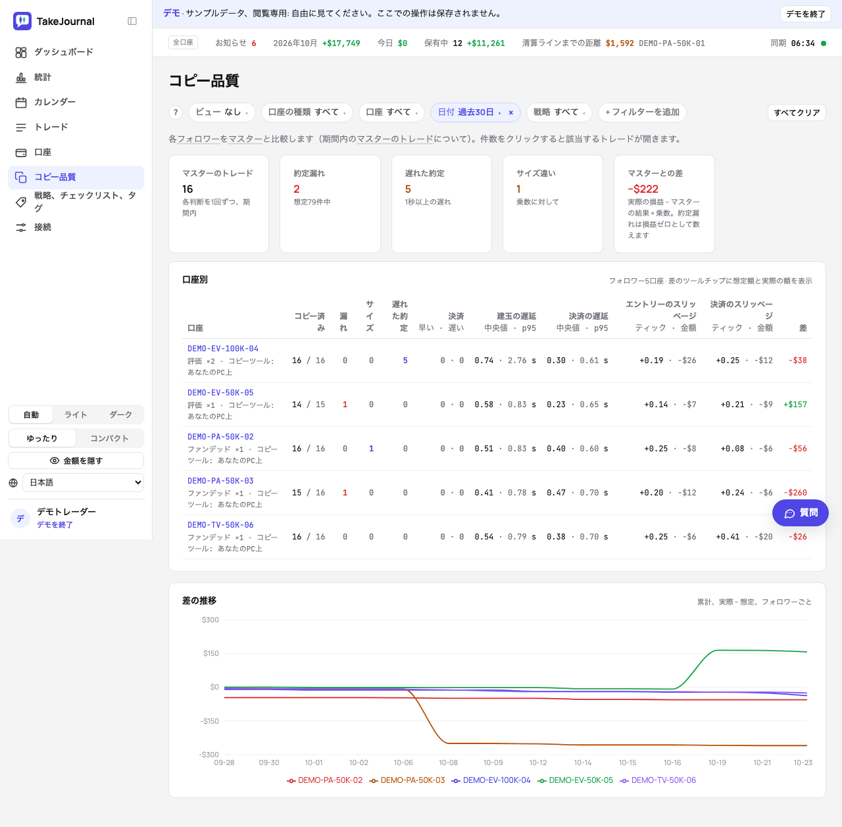Click the globe language icon
The image size is (842, 827).
[13, 482]
